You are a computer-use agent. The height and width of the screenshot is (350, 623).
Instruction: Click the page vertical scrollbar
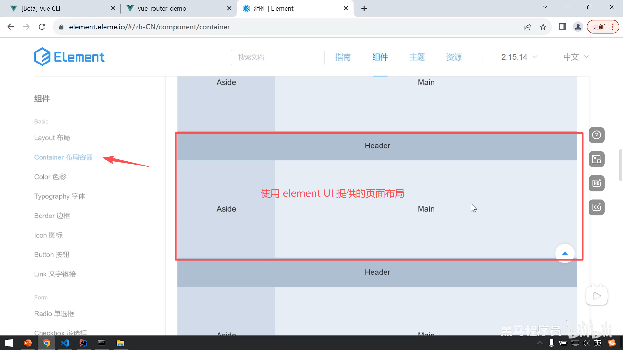click(x=620, y=165)
